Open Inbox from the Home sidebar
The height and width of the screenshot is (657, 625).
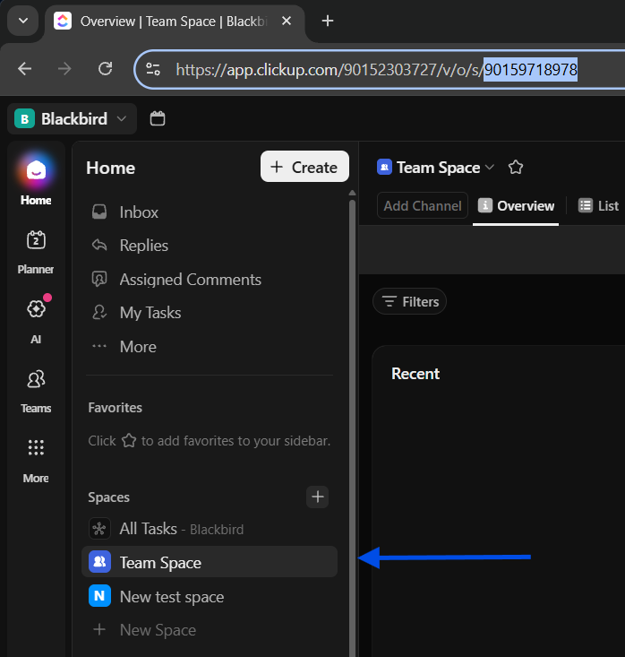click(210, 212)
